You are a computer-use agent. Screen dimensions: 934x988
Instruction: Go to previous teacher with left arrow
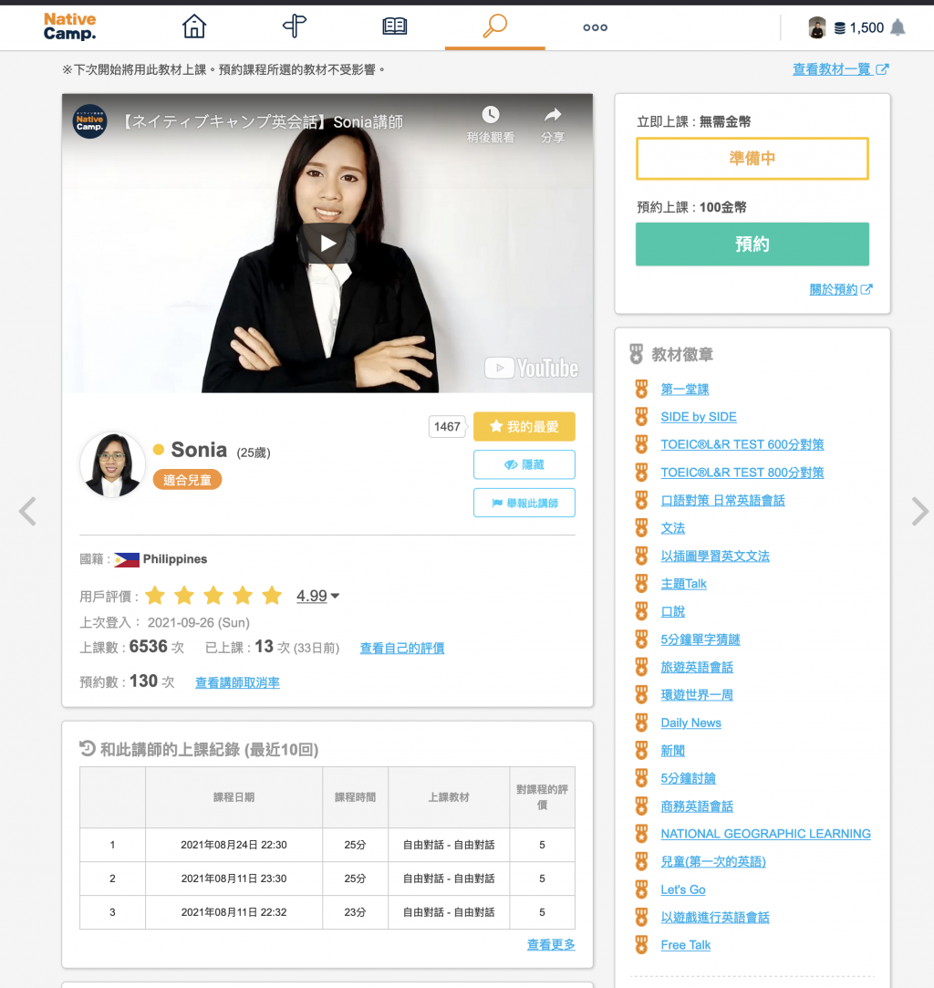tap(27, 511)
